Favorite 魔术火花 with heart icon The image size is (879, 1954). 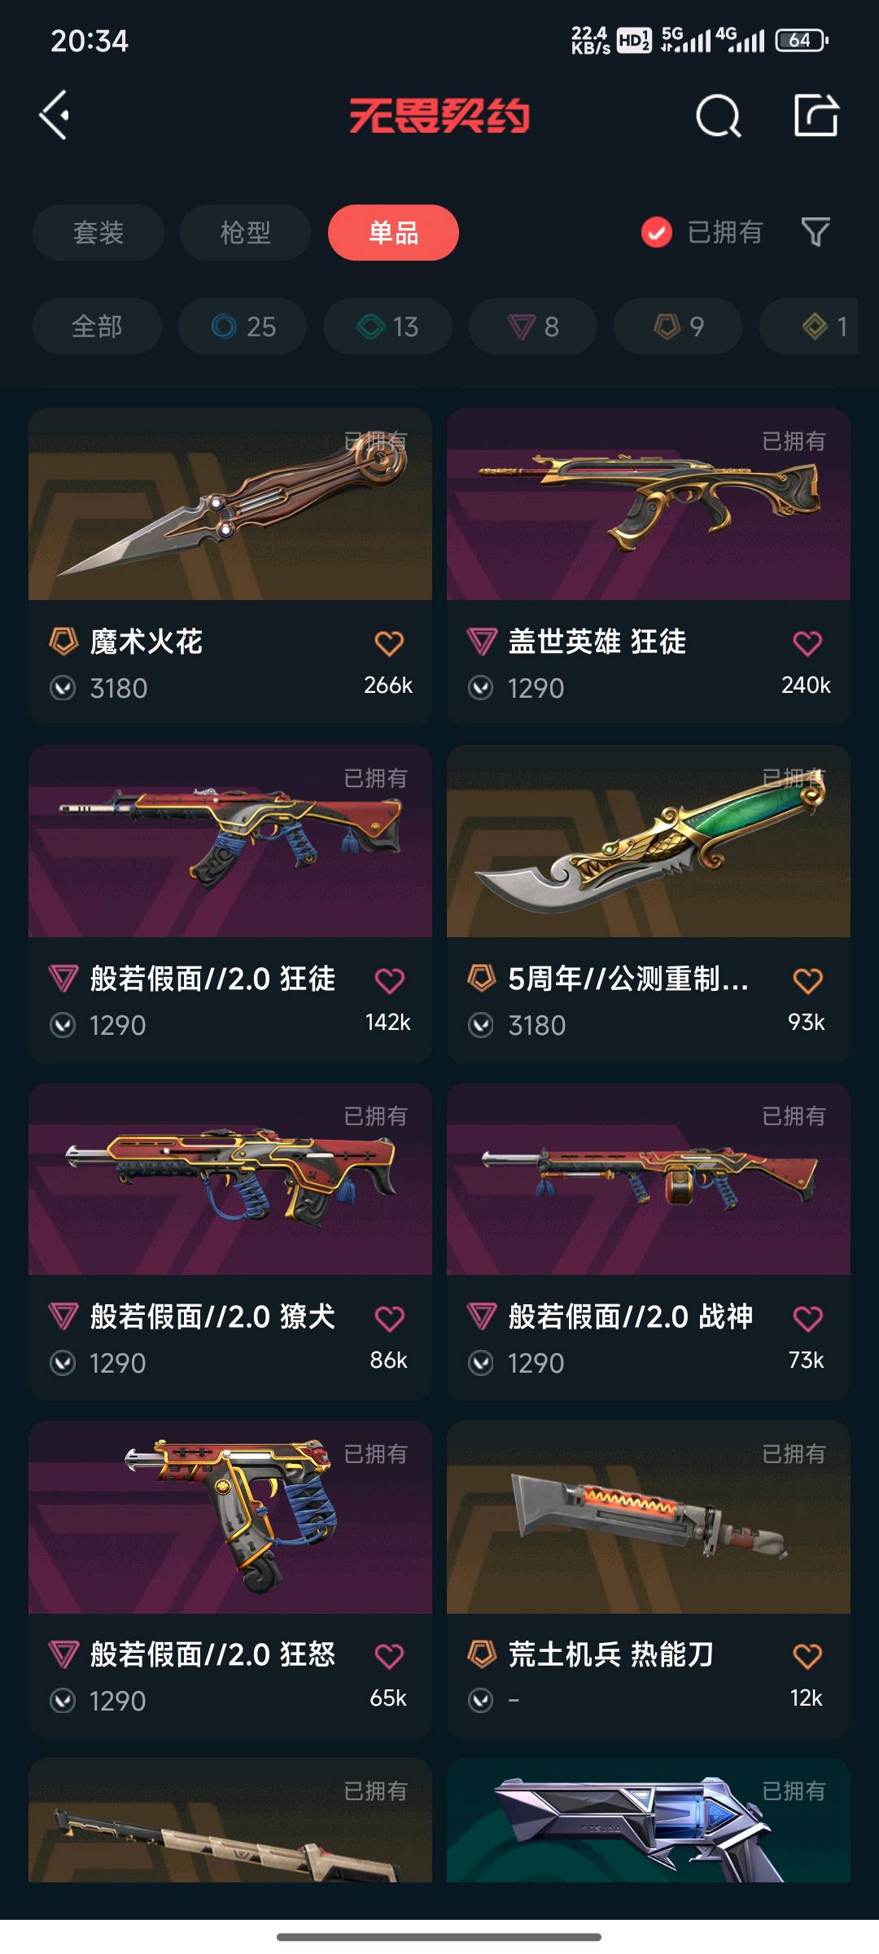[389, 643]
